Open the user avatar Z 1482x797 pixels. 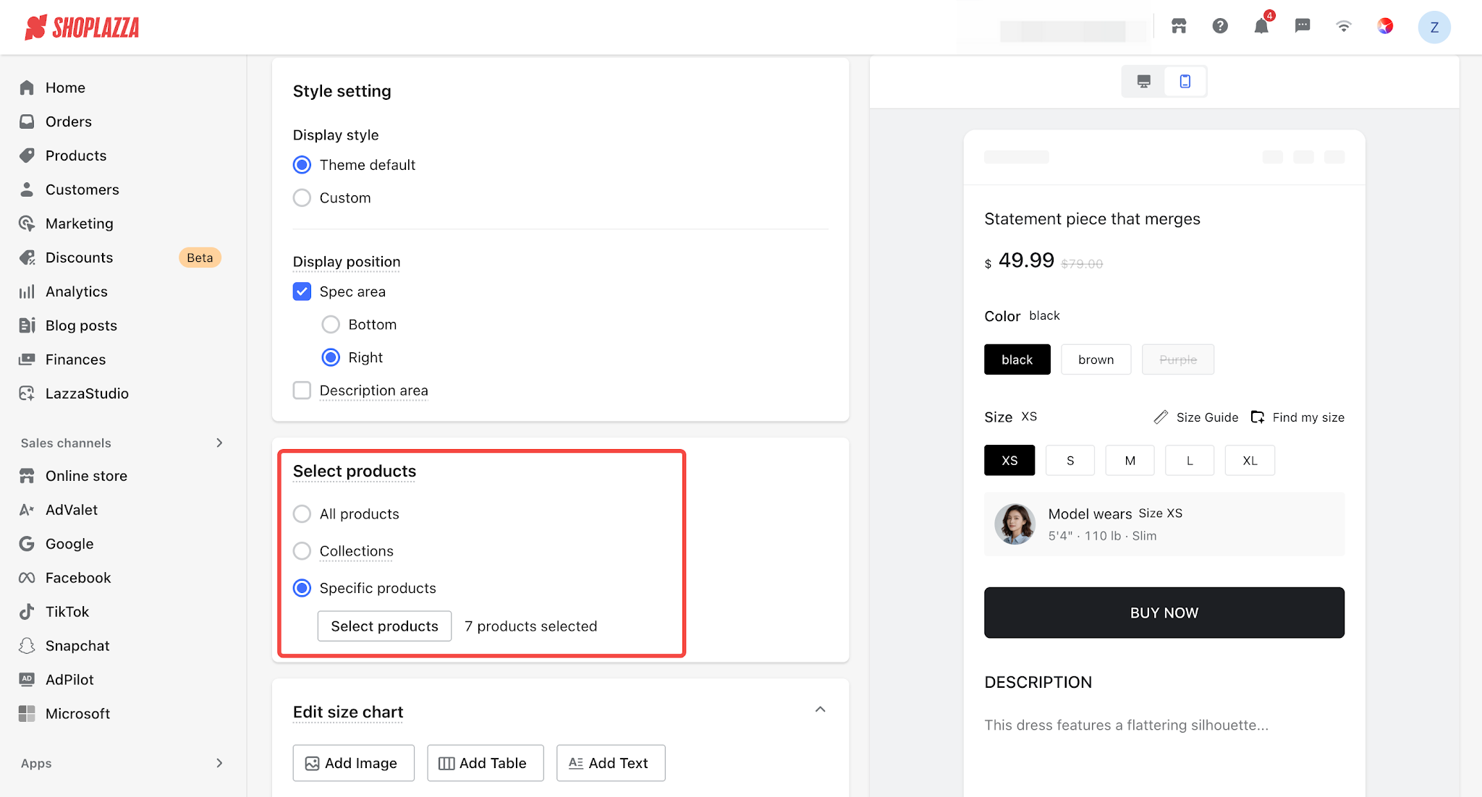(x=1434, y=27)
